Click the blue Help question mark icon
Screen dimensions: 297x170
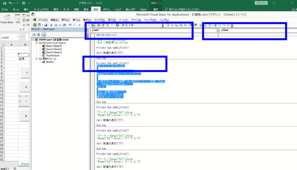click(x=117, y=25)
